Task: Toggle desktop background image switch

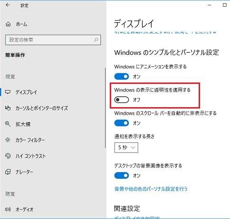Action: pos(122,175)
